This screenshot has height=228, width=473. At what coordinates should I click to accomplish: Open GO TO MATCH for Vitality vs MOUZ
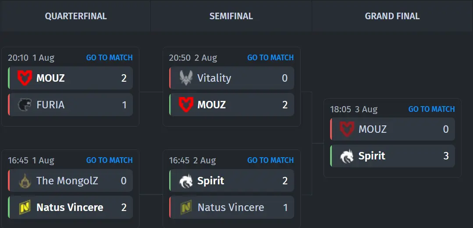pos(270,58)
